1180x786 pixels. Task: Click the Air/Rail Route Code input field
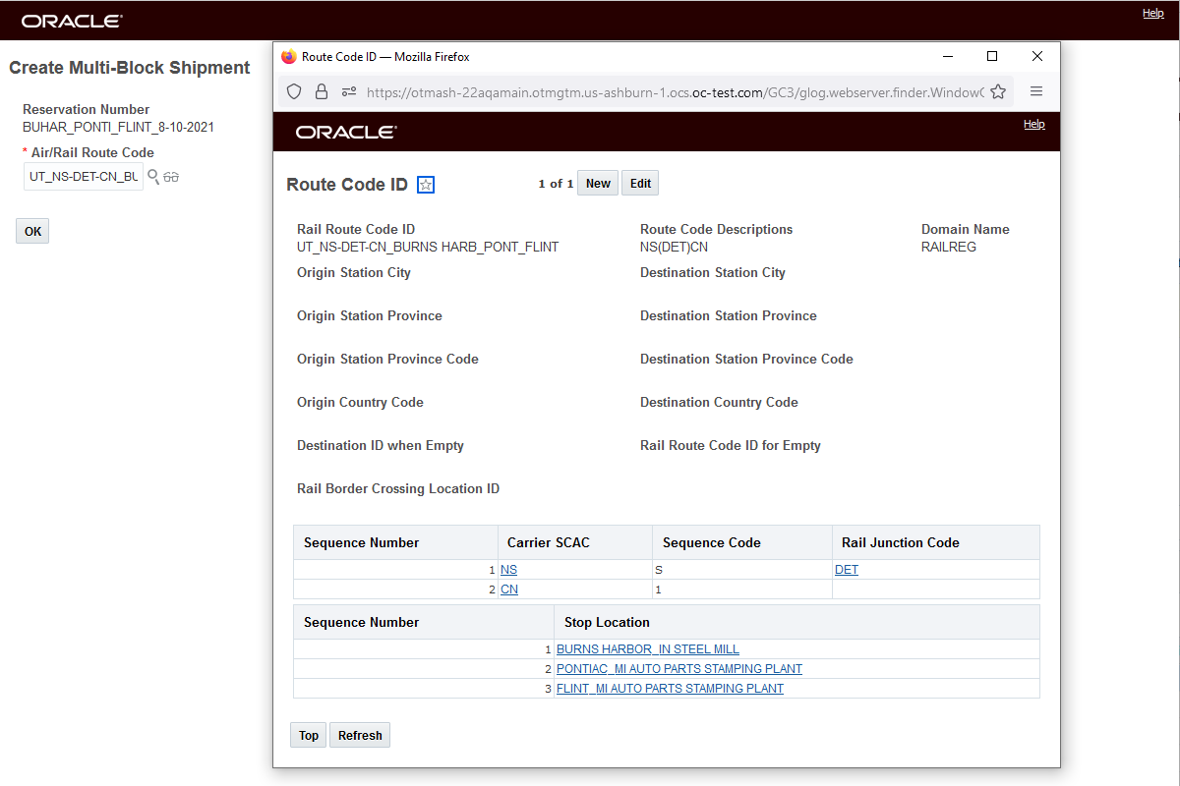(84, 177)
